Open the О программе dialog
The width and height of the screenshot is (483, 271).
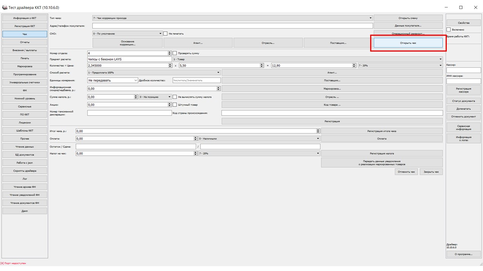(x=463, y=254)
